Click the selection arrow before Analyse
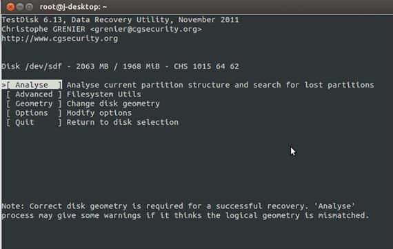Screen dimensions: 393x249 [3, 85]
